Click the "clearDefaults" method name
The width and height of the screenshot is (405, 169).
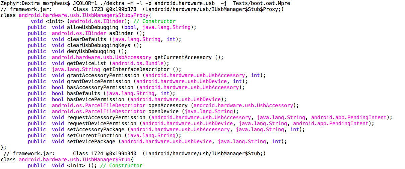[86, 39]
